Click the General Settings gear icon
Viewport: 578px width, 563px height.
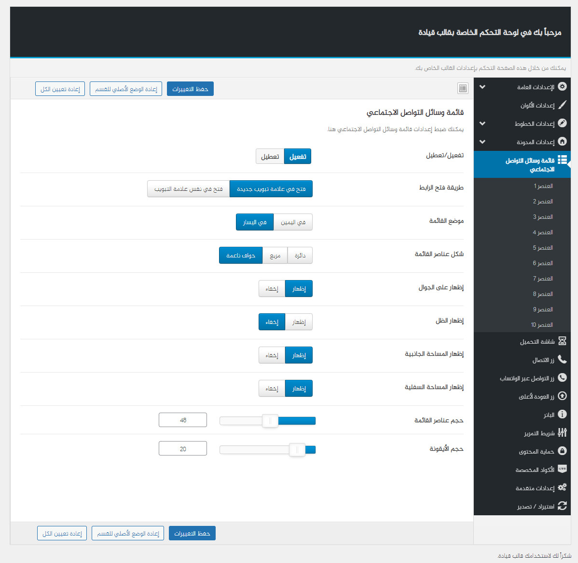click(562, 87)
